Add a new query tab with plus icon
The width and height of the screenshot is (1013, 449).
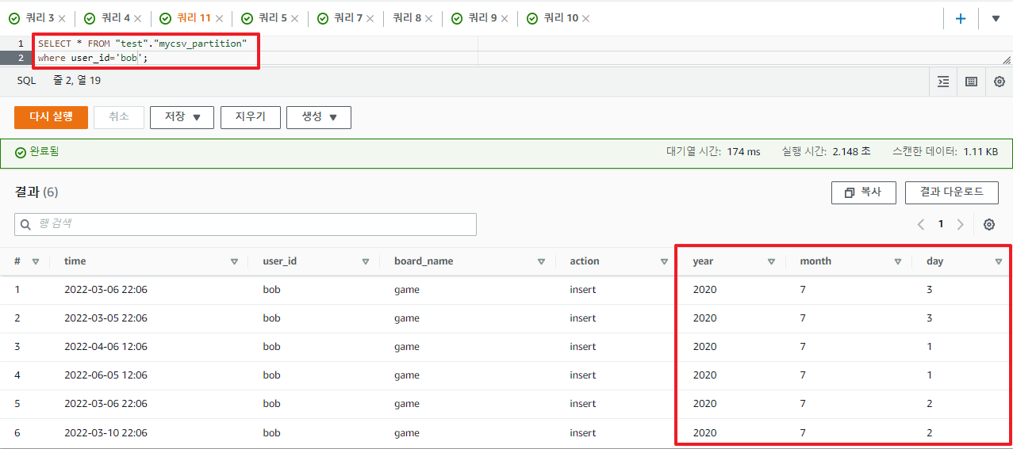pyautogui.click(x=961, y=18)
